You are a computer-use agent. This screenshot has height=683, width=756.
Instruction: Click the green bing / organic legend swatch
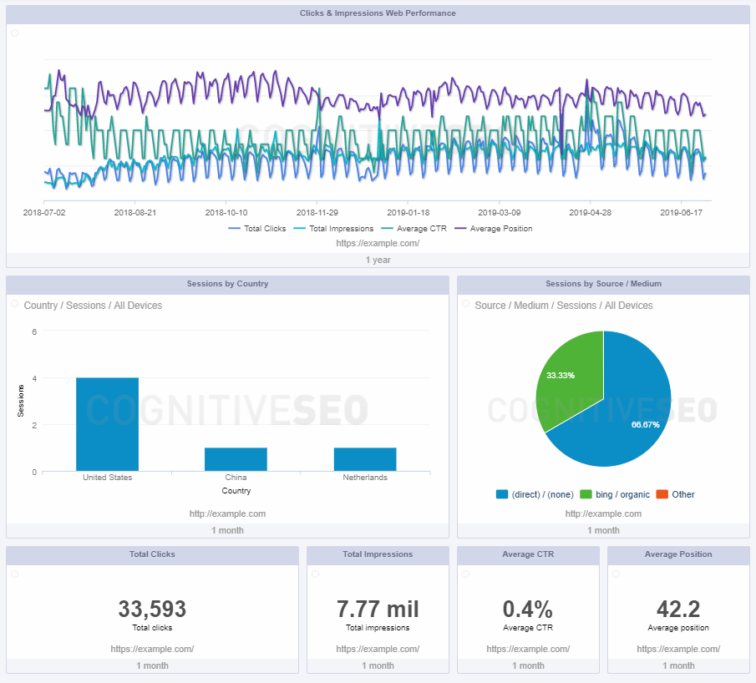[x=586, y=494]
